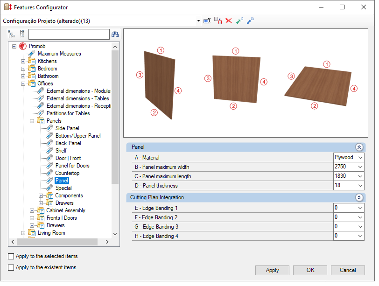Click the Kitchens folder icon
The width and height of the screenshot is (379, 286).
(32, 61)
